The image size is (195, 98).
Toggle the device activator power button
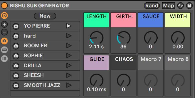click(4, 6)
